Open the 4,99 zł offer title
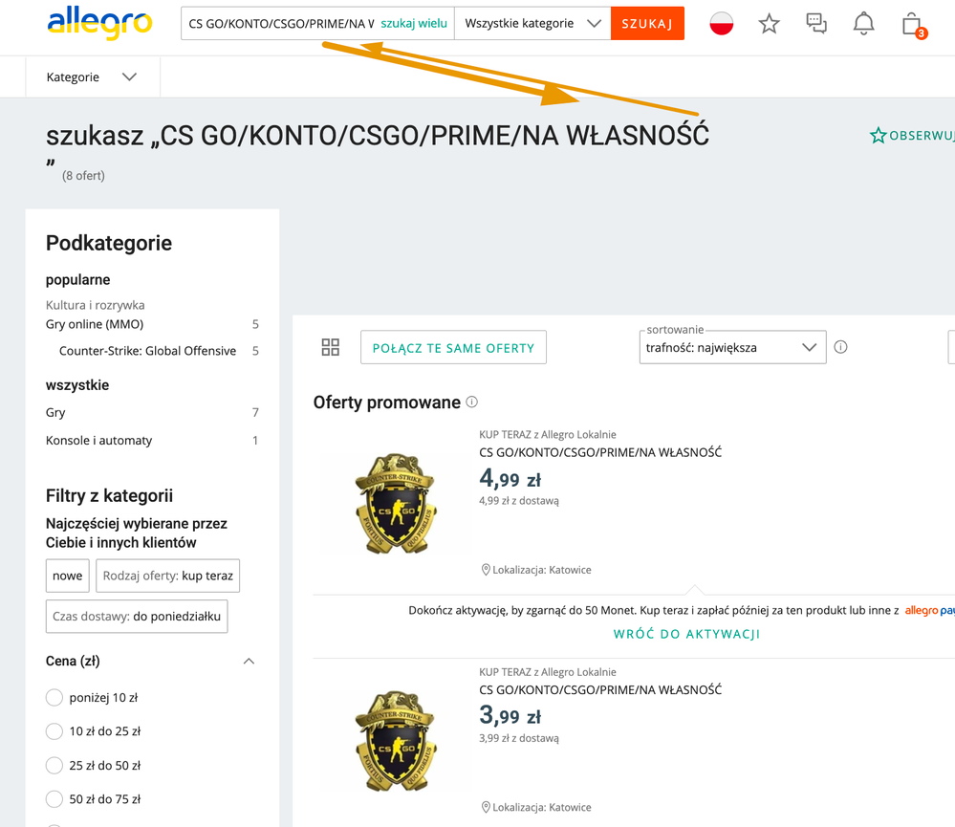The image size is (955, 827). click(600, 452)
